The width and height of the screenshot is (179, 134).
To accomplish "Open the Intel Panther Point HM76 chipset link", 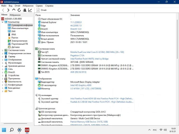I will 89,59.
